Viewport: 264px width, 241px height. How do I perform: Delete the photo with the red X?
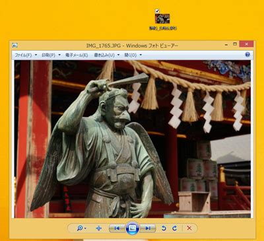pyautogui.click(x=189, y=228)
